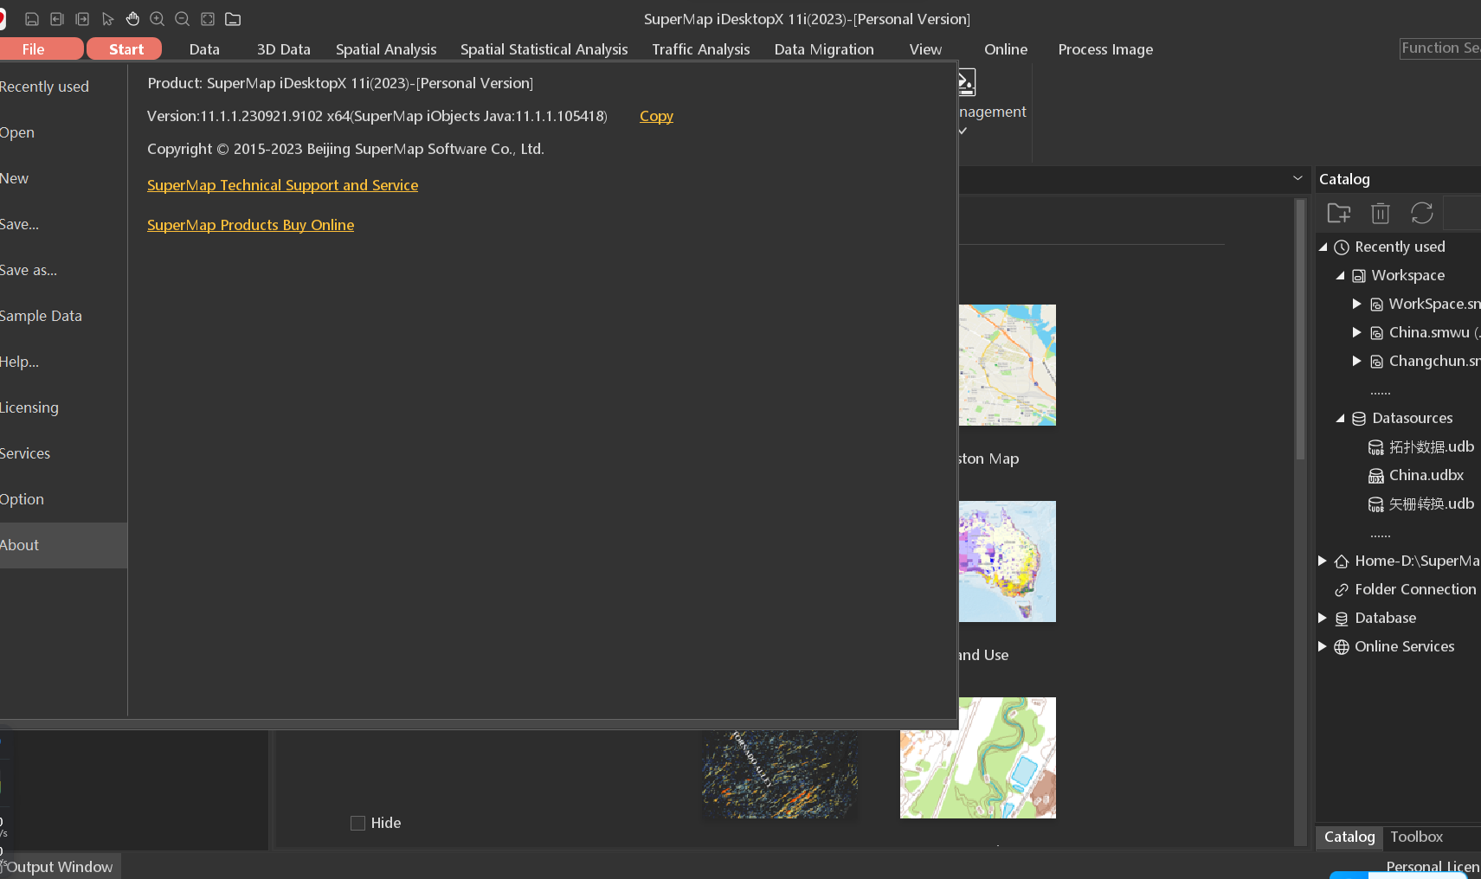The width and height of the screenshot is (1481, 879).
Task: Click the Catalog delete trash icon
Action: 1381,213
